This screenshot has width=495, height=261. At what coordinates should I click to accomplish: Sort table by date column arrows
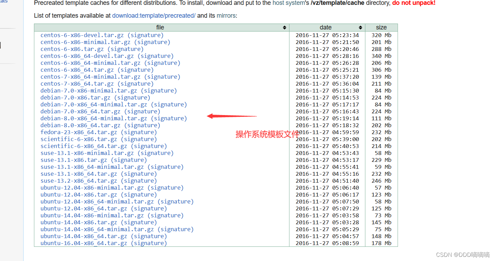[x=361, y=28]
